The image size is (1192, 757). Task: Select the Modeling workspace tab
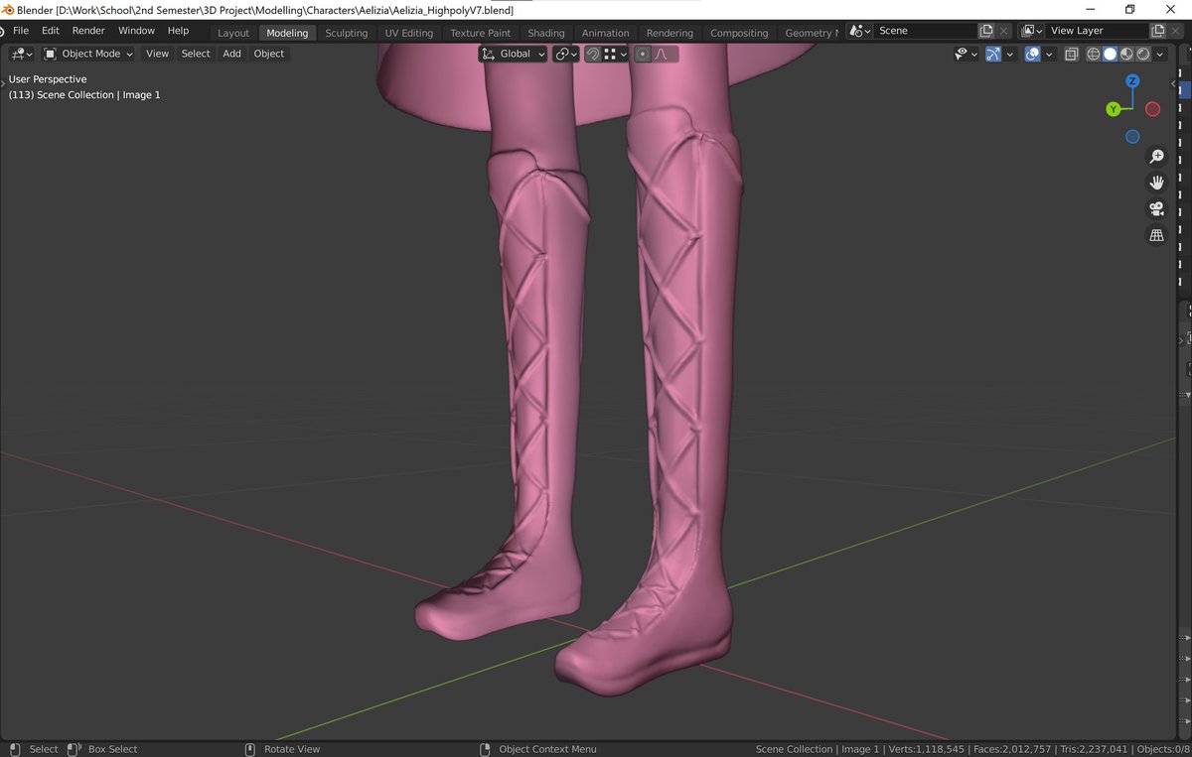[x=287, y=33]
